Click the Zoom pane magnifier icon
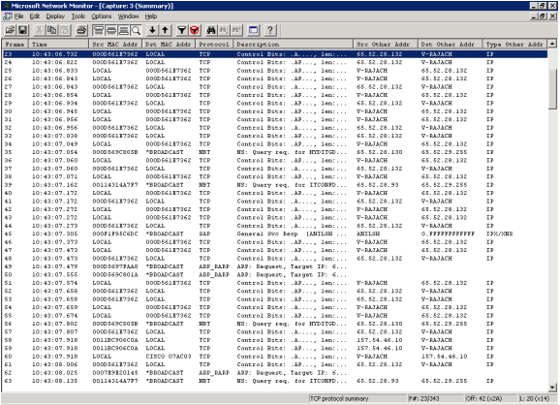Image resolution: width=560 pixels, height=405 pixels. point(136,30)
